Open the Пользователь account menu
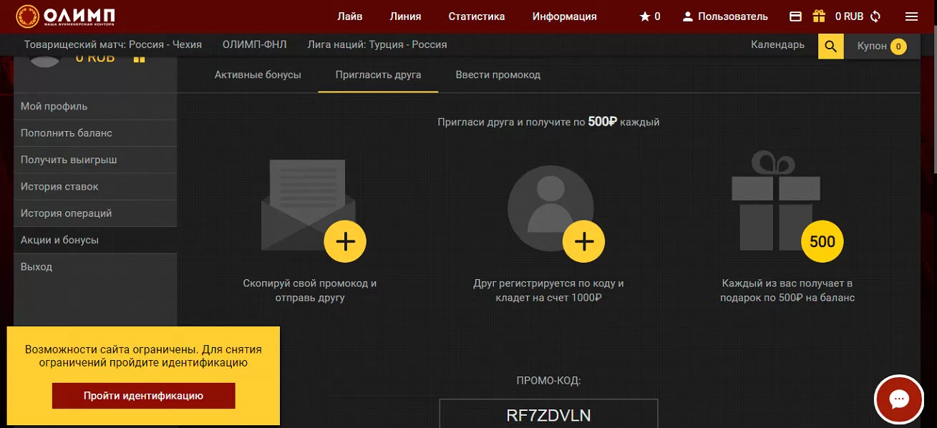The height and width of the screenshot is (428, 937). click(725, 15)
